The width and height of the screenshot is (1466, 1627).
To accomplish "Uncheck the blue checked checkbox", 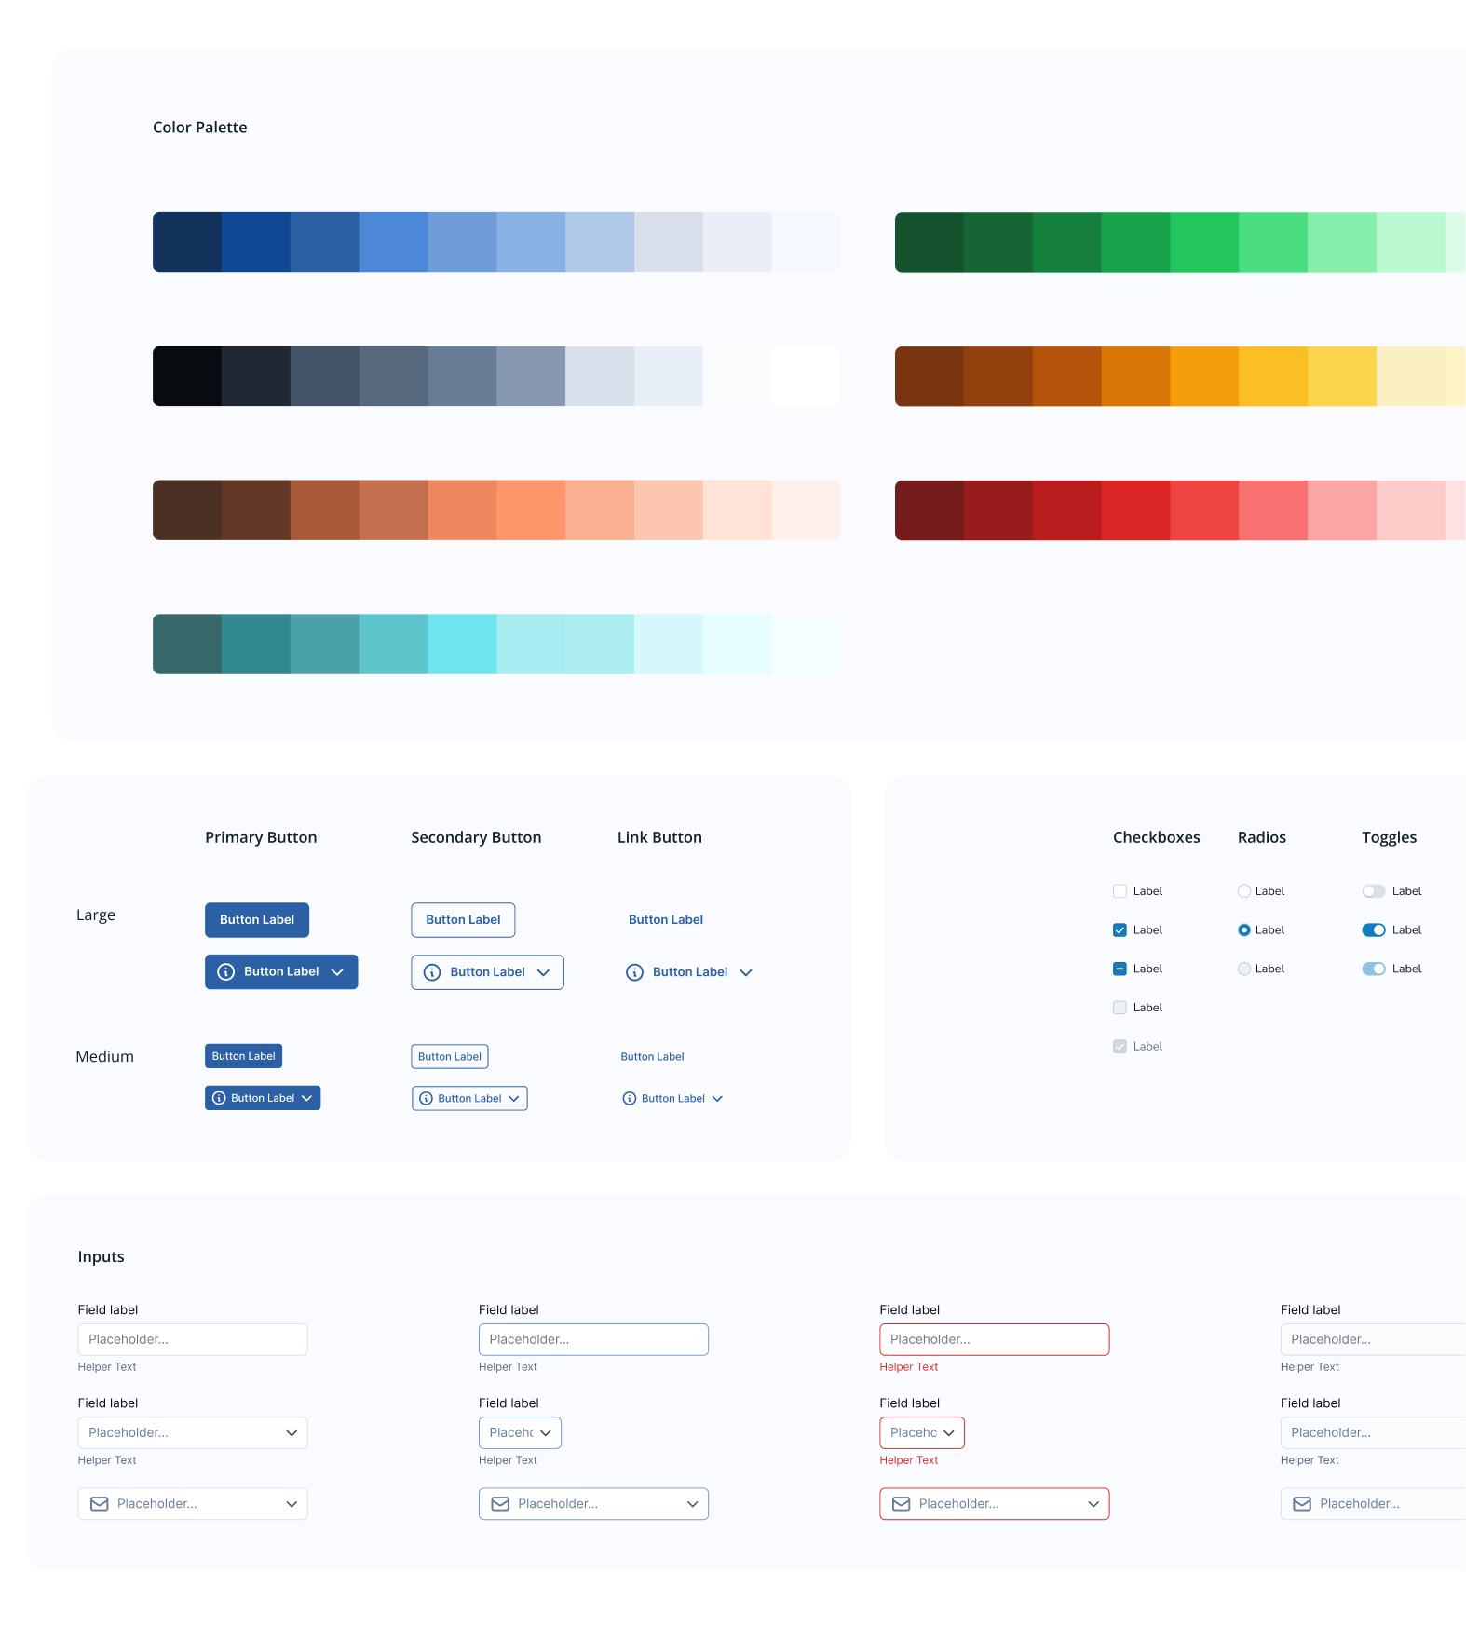I will [x=1120, y=930].
